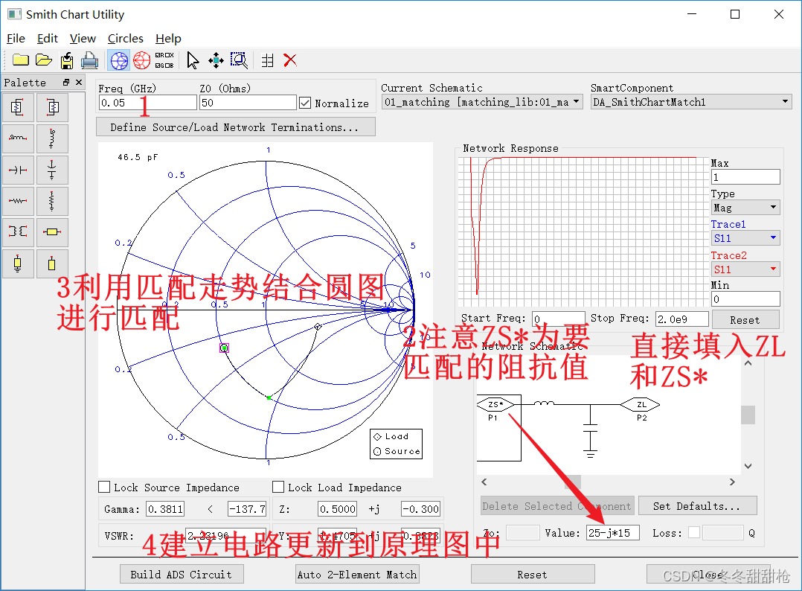The image size is (802, 591).
Task: Add a series capacitor from palette
Action: pyautogui.click(x=18, y=170)
